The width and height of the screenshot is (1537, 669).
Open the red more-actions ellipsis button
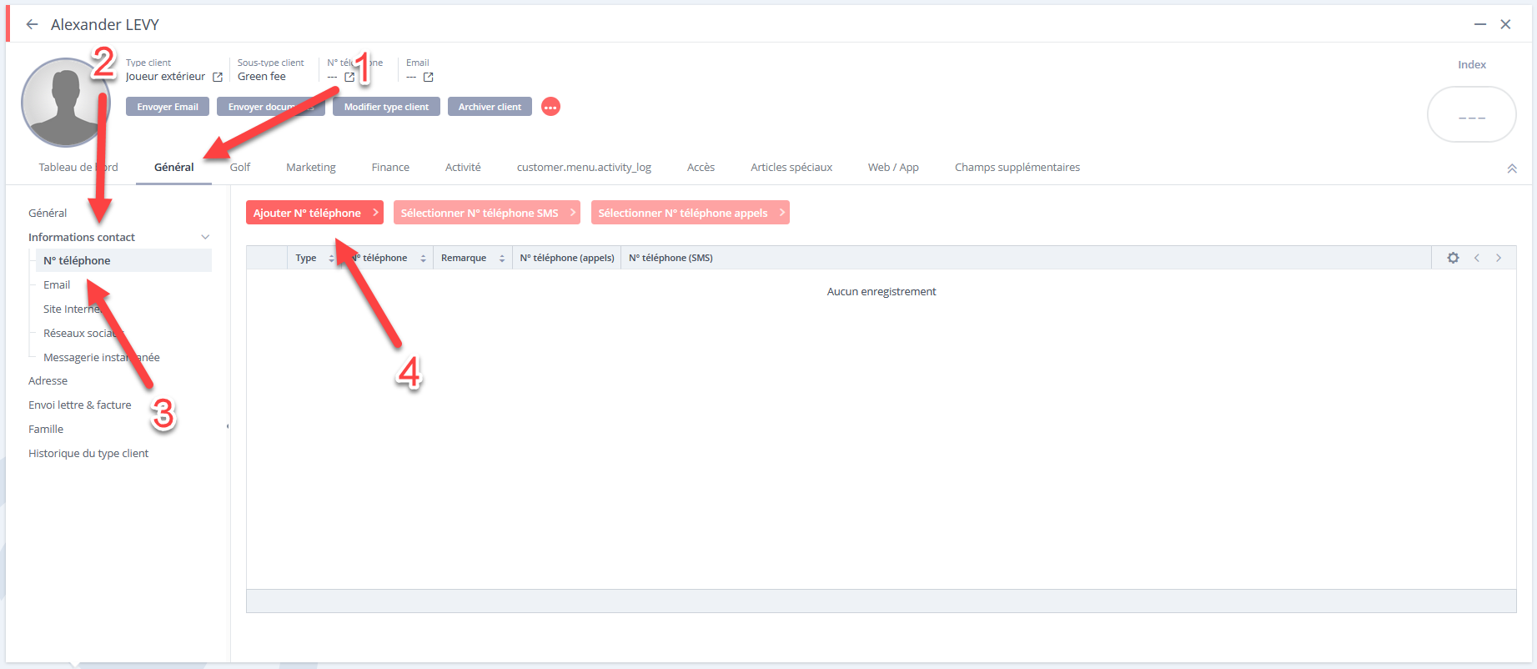click(550, 107)
